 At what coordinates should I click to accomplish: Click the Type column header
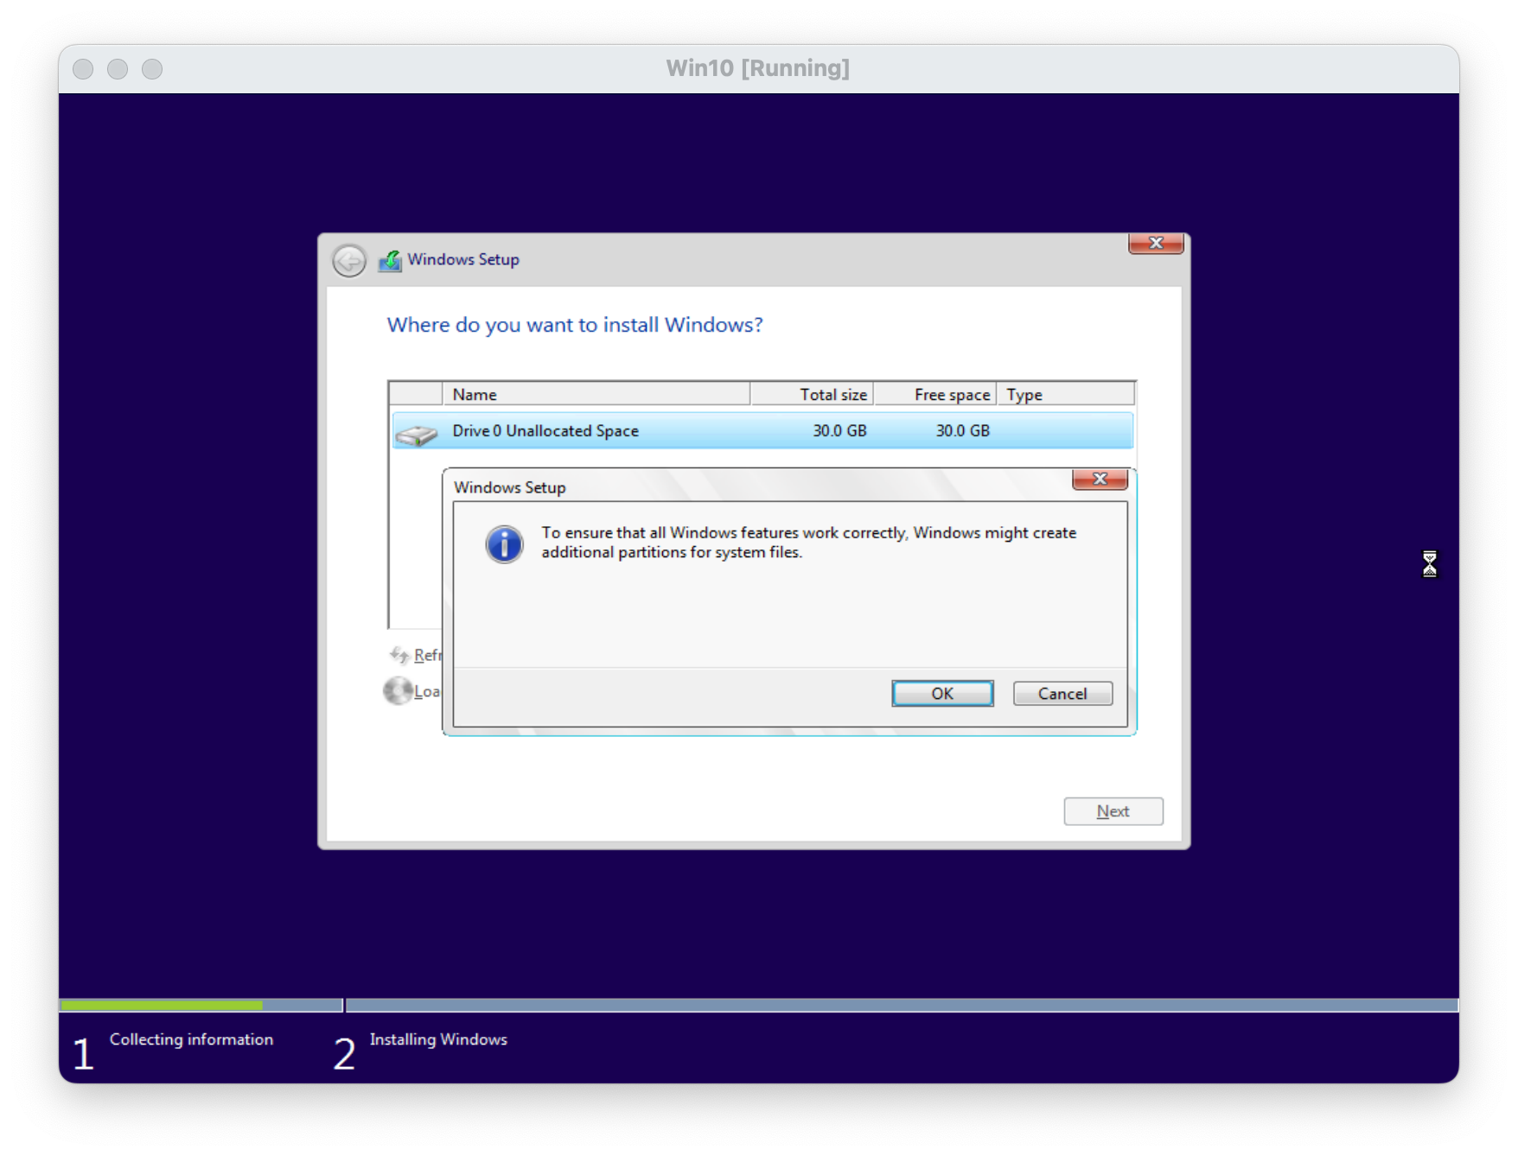[1065, 395]
